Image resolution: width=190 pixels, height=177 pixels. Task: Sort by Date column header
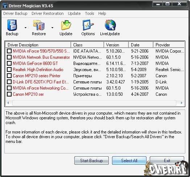tap(141, 45)
